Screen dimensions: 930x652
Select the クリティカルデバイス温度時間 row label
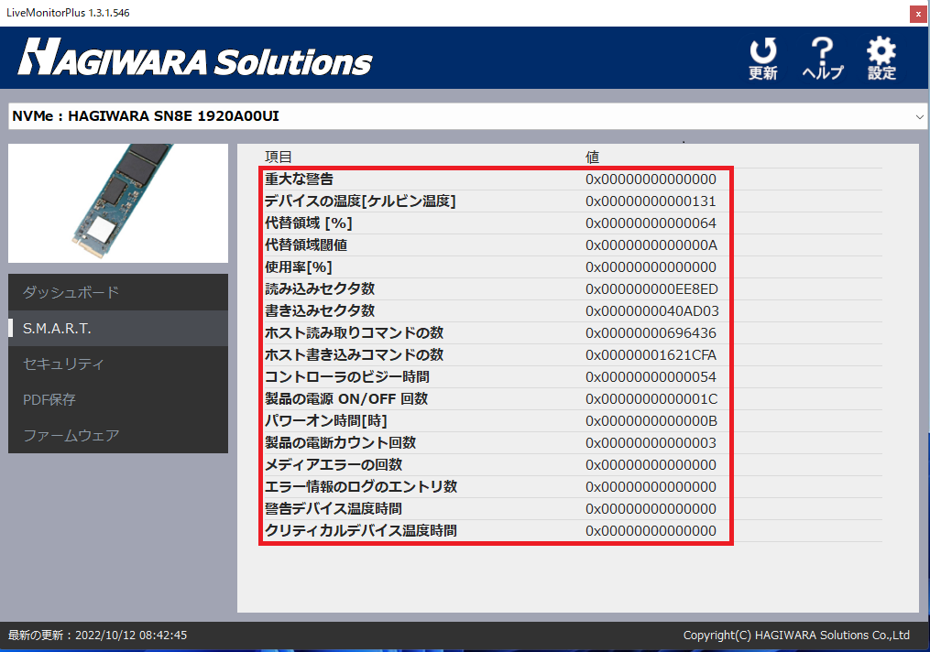[361, 530]
